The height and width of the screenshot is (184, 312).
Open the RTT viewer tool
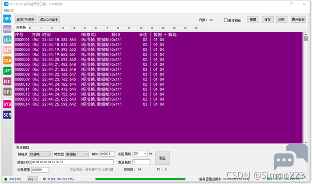tap(7, 50)
